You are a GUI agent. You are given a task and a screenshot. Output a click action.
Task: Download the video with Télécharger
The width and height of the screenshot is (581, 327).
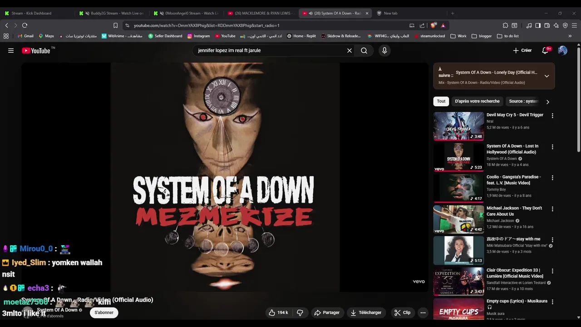(366, 312)
